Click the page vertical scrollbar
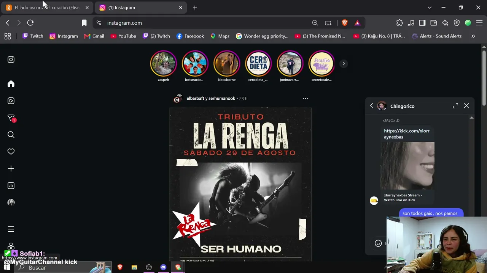The width and height of the screenshot is (487, 273). point(484,78)
